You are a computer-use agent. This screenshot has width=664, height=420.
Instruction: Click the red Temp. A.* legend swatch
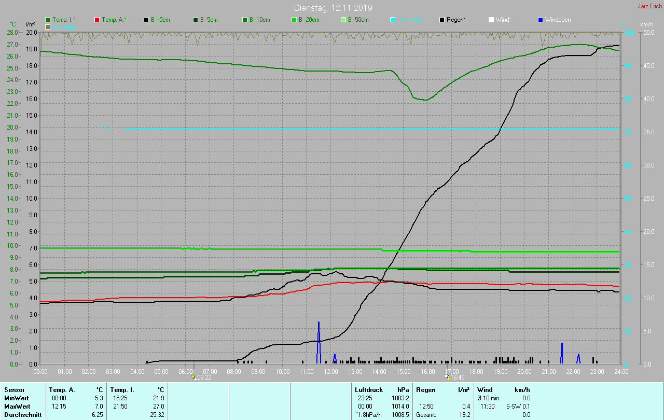[97, 20]
